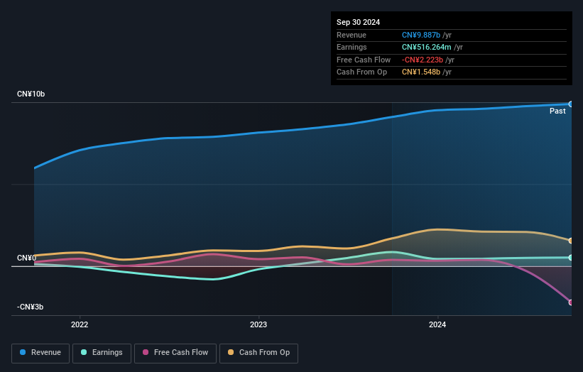
Task: Click the 2023 x-axis label
Action: point(258,325)
